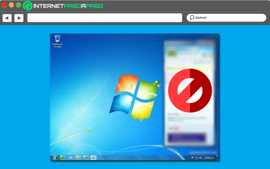Open the orange media player taskbar icon
This screenshot has height=169, width=270.
tap(79, 158)
